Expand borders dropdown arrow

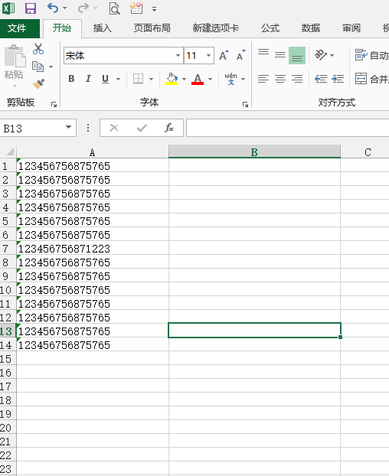151,79
